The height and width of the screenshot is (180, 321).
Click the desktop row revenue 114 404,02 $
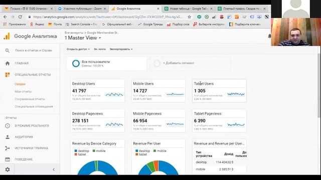[x=225, y=162]
